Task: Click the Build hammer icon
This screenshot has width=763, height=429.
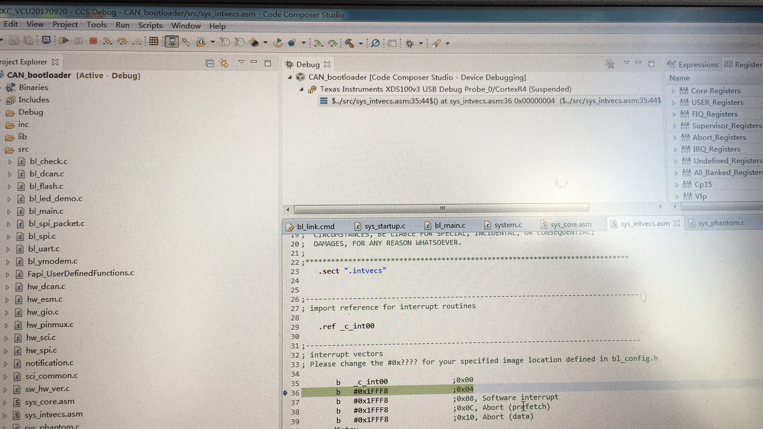Action: point(349,43)
